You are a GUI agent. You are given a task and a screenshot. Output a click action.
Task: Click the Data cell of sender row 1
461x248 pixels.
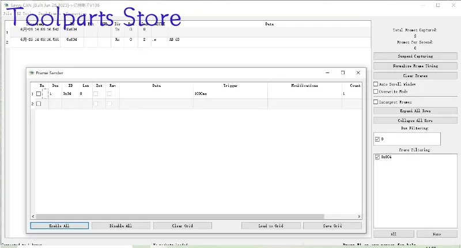pos(156,94)
